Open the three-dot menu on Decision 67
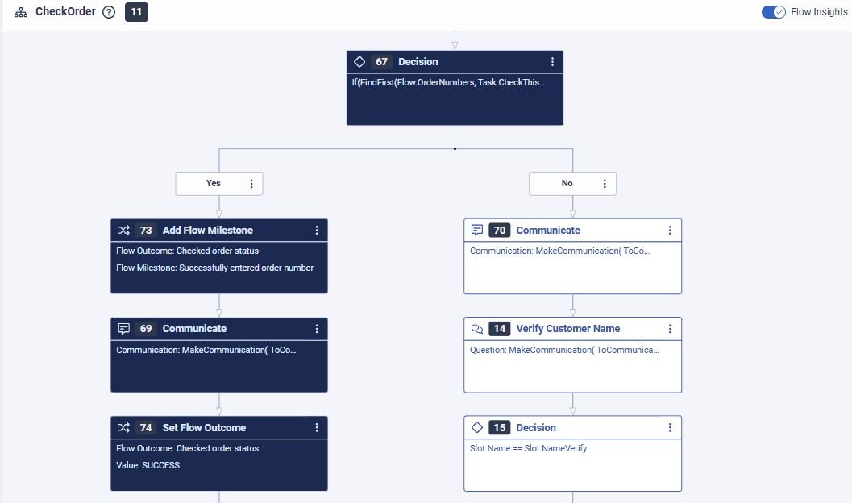 pos(552,61)
